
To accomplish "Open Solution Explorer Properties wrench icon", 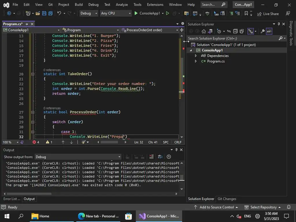I will click(262, 31).
